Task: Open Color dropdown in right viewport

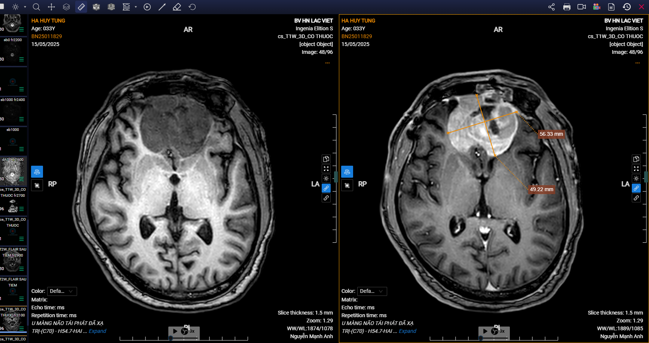Action: pyautogui.click(x=372, y=291)
